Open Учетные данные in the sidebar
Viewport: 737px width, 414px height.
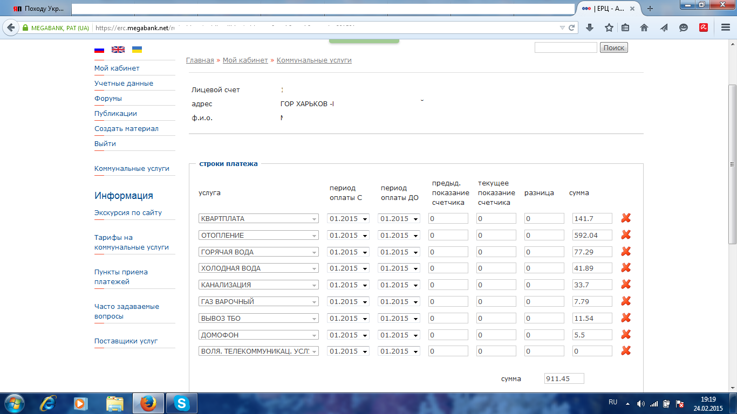click(124, 84)
